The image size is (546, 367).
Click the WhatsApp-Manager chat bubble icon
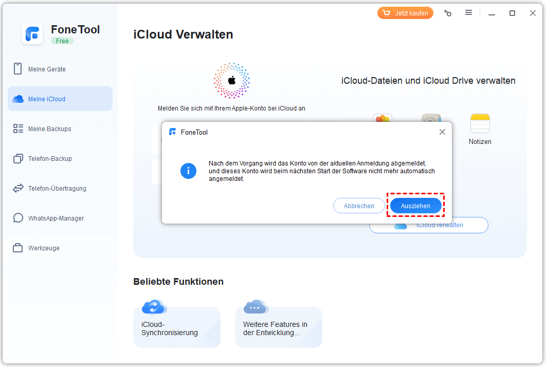[19, 218]
